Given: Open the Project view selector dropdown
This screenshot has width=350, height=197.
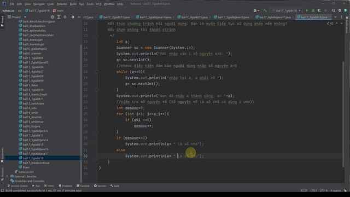Looking at the screenshot, I should (17, 17).
